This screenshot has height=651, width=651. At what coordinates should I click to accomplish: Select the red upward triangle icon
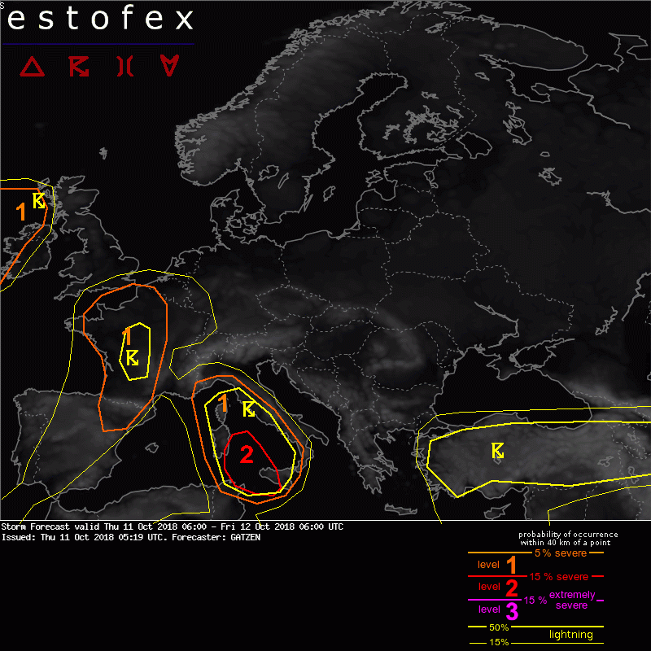tap(32, 67)
